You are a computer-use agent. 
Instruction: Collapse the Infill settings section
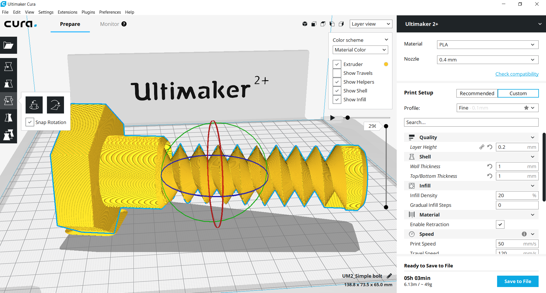(532, 186)
